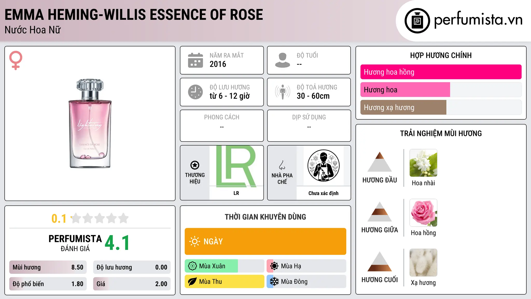The image size is (531, 299).
Task: Click the leaf icon for Mùa Thu
Action: (192, 282)
